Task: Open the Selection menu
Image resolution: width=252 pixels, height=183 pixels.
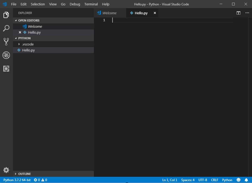Action: (x=38, y=4)
